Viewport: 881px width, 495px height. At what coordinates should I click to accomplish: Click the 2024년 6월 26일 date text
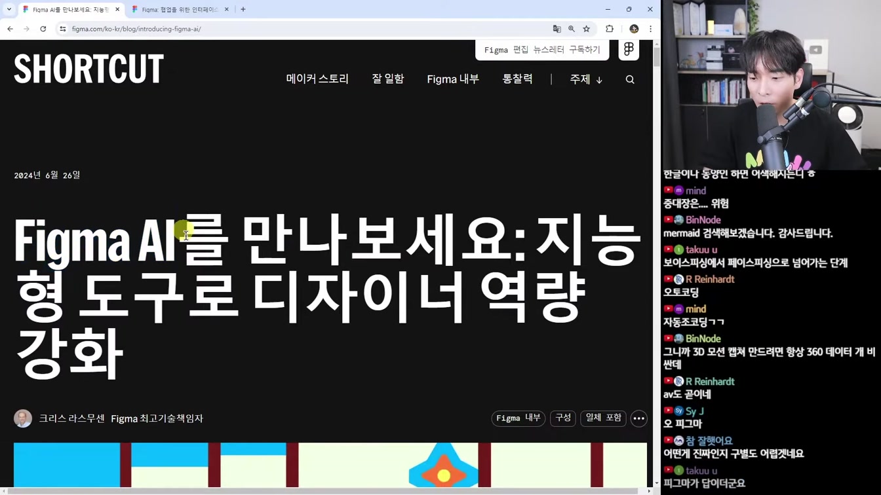click(47, 175)
